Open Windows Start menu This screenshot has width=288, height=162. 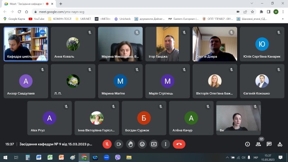coord(5,157)
